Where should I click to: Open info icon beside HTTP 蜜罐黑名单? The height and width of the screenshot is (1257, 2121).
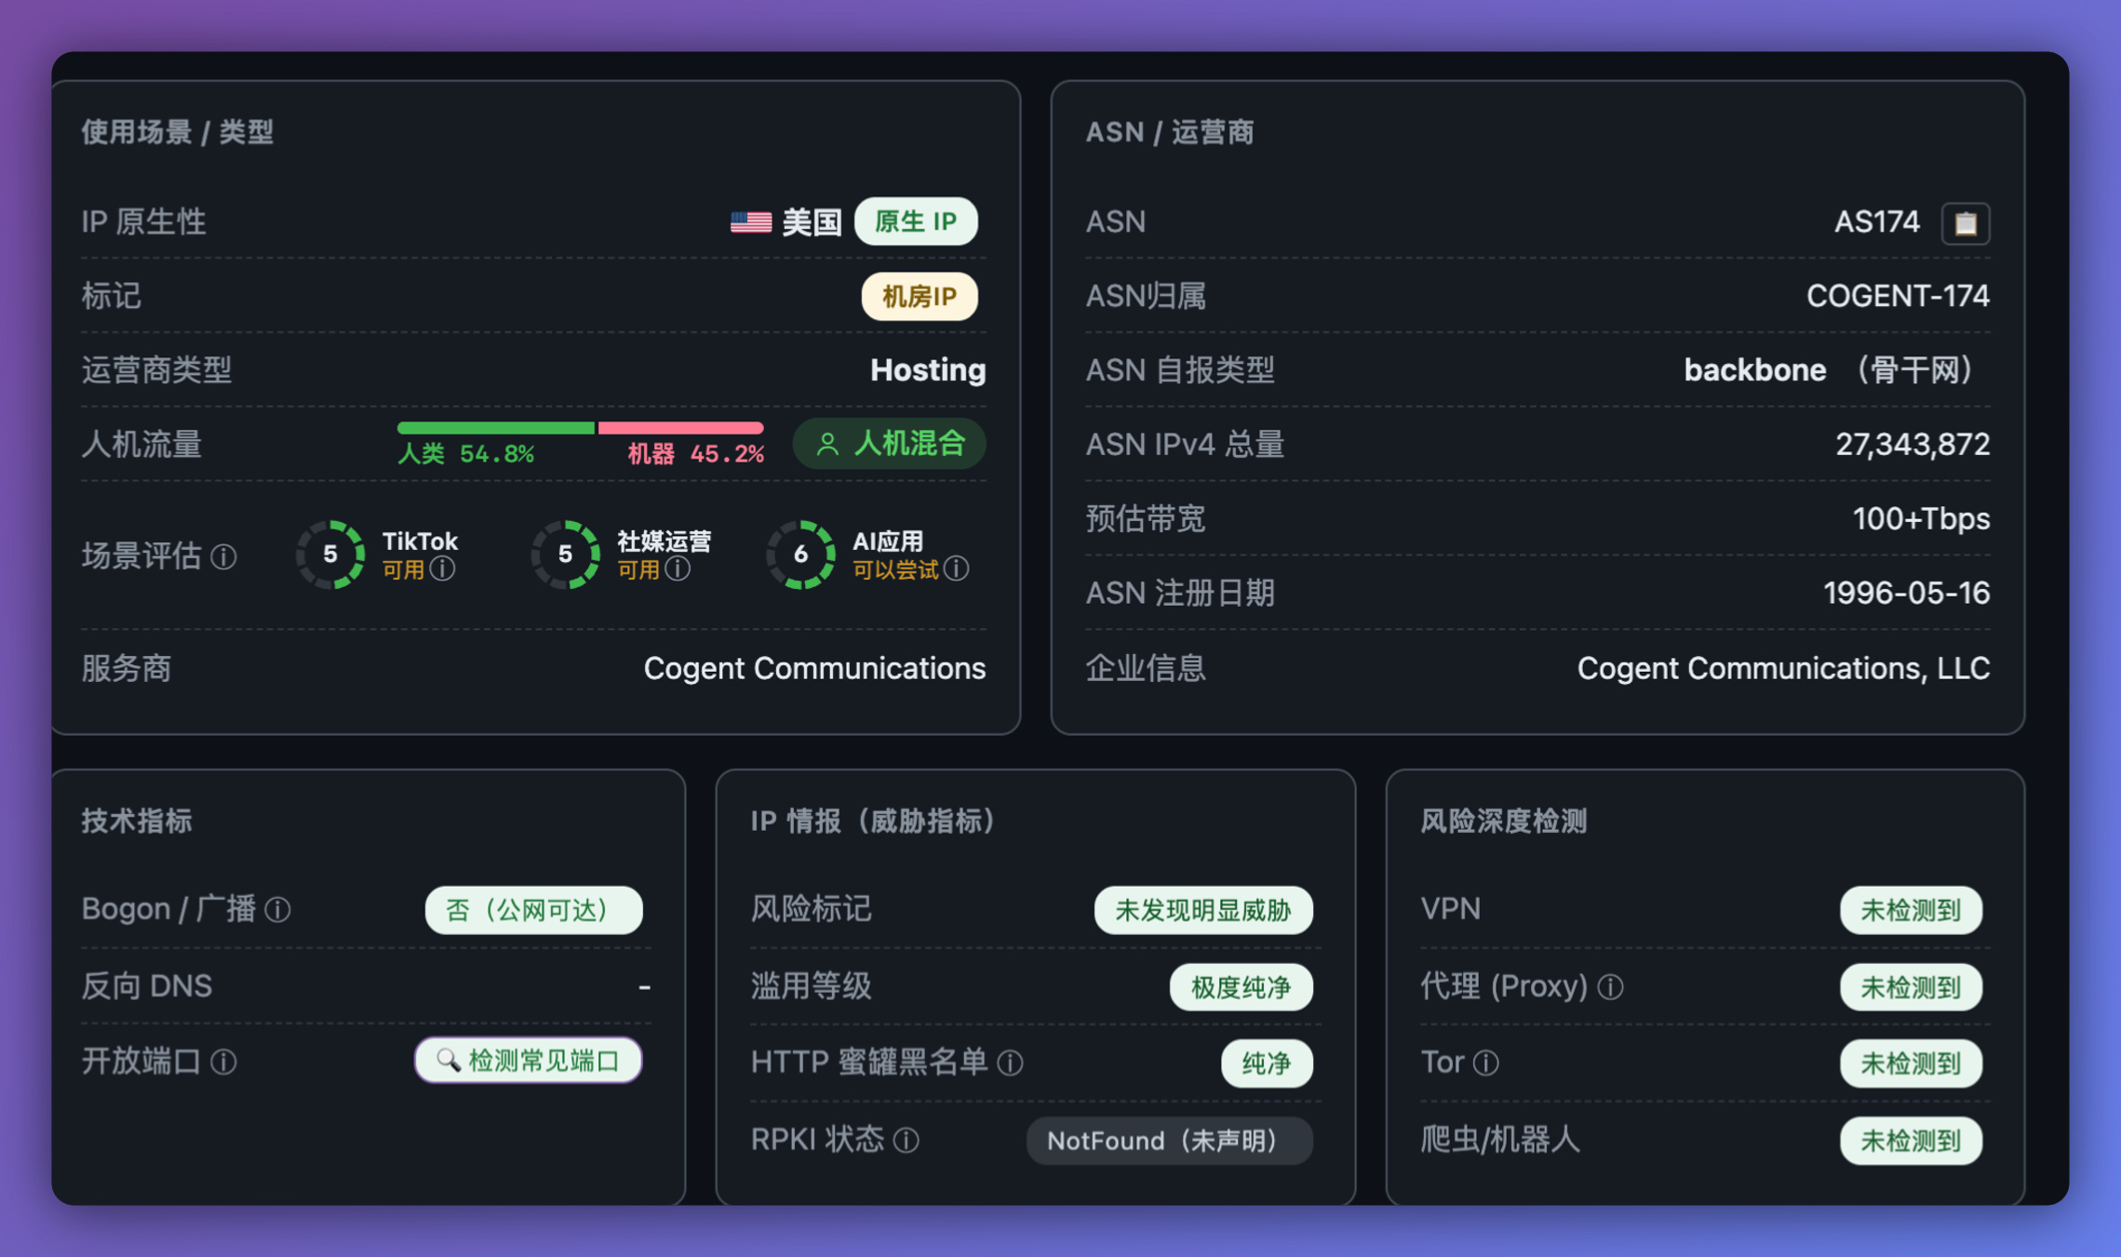(1011, 1063)
